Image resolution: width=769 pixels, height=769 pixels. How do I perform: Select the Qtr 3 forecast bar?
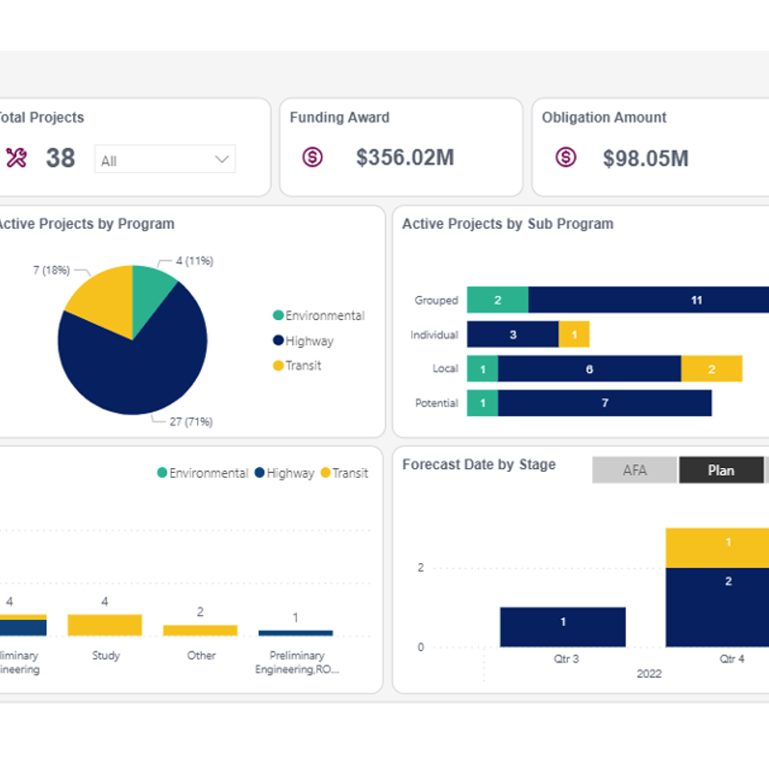(x=562, y=627)
